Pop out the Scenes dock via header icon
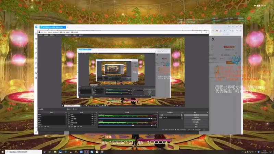 [x=66, y=112]
